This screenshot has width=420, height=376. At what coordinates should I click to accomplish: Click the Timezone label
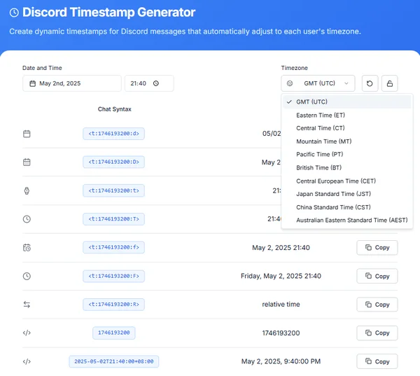[x=295, y=68]
